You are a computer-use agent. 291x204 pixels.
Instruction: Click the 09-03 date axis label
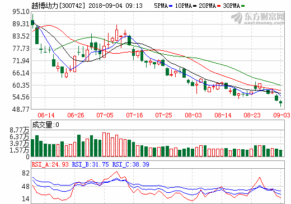tap(281, 115)
